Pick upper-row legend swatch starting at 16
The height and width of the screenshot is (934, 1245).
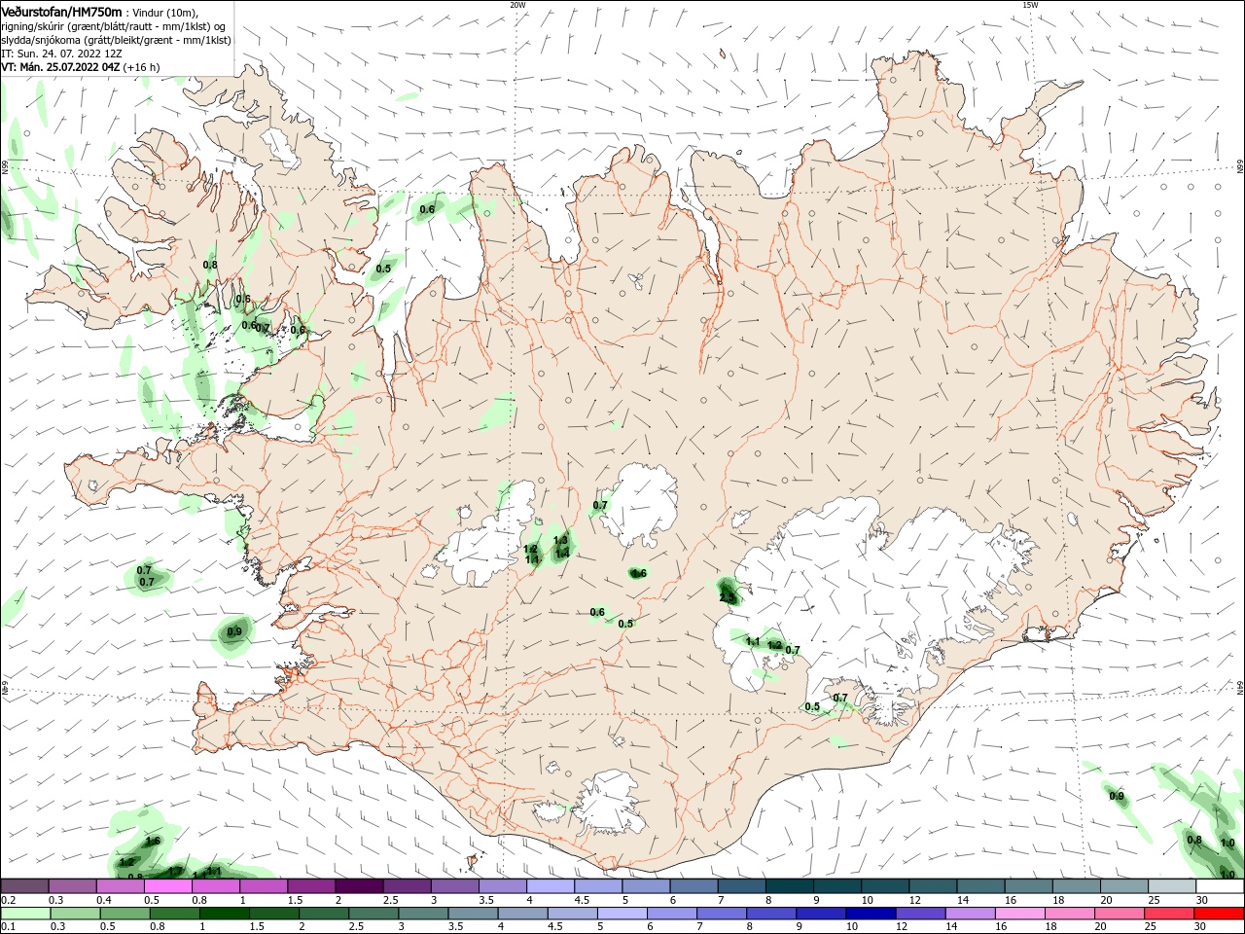pyautogui.click(x=1029, y=886)
